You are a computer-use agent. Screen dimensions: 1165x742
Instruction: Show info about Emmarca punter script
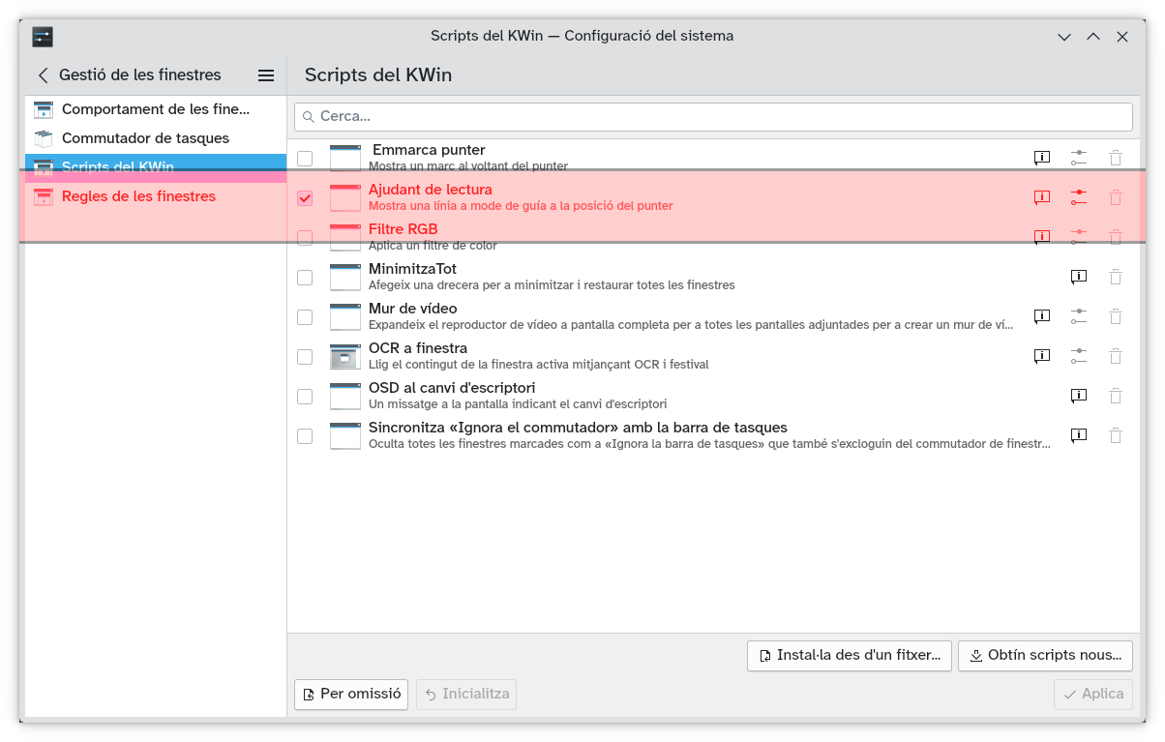click(1042, 158)
